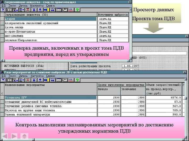The height and width of the screenshot is (141, 189).
Task: Open Сервис menu in emissions plan window
Action: [x=51, y=76]
